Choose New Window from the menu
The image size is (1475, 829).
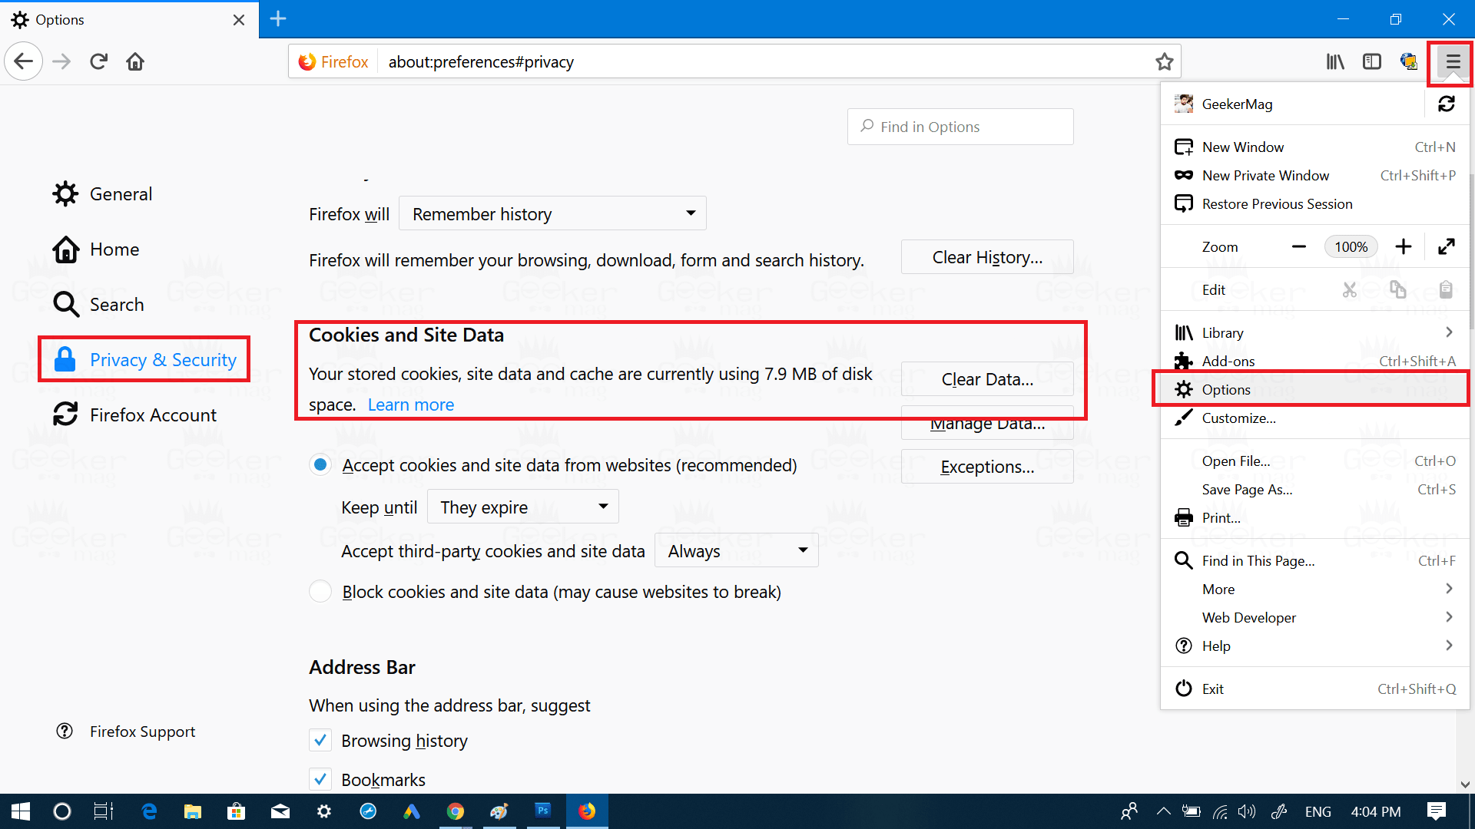(x=1314, y=147)
